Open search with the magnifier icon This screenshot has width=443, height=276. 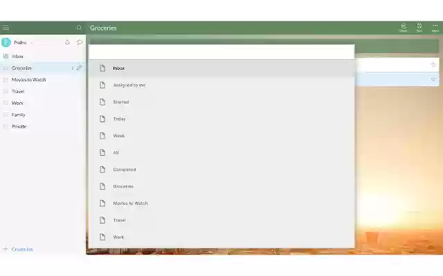click(x=79, y=28)
